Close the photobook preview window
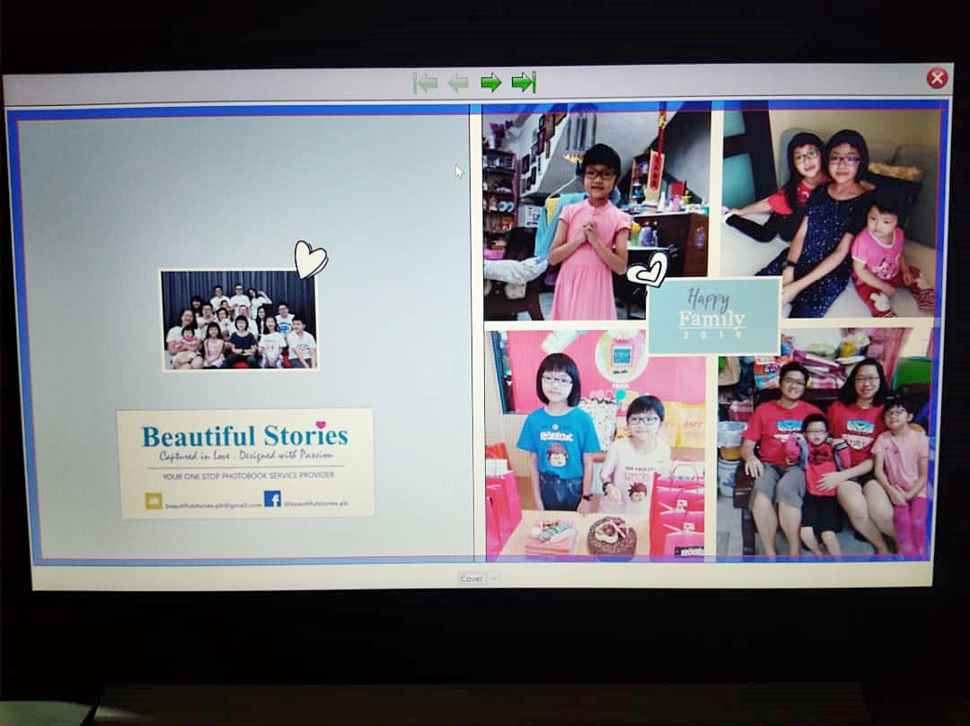Image resolution: width=970 pixels, height=726 pixels. 937,78
